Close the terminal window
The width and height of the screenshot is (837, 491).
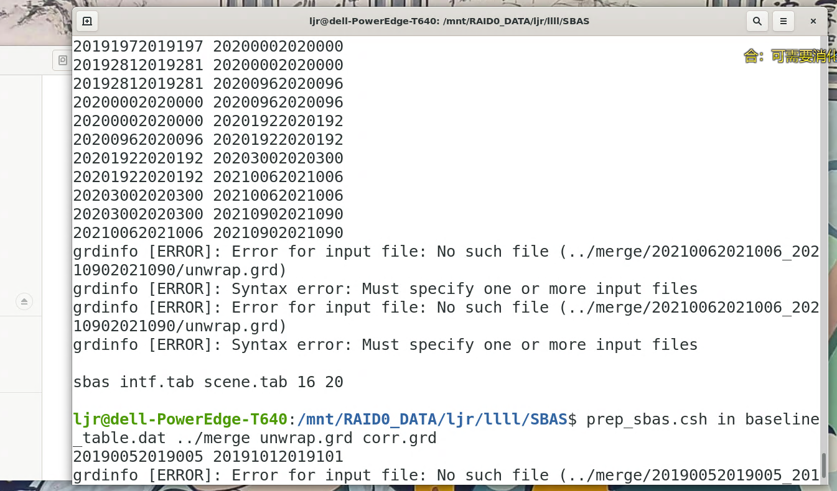[x=813, y=21]
